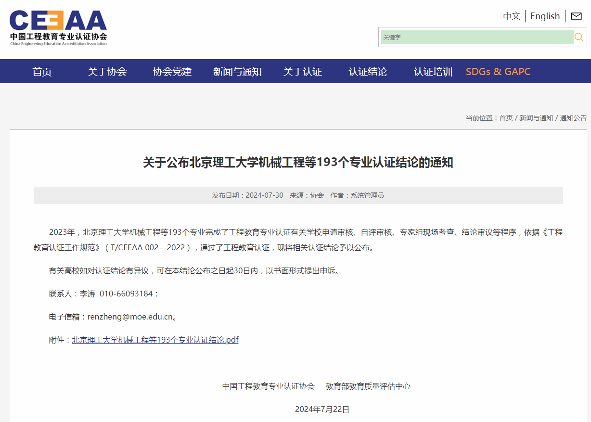Open the 首页 menu item

pyautogui.click(x=42, y=72)
